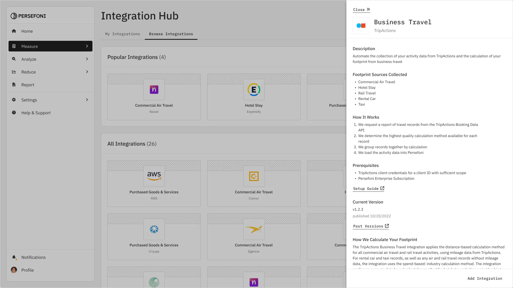The width and height of the screenshot is (513, 288).
Task: Click the Persefoni logo
Action: tap(28, 16)
